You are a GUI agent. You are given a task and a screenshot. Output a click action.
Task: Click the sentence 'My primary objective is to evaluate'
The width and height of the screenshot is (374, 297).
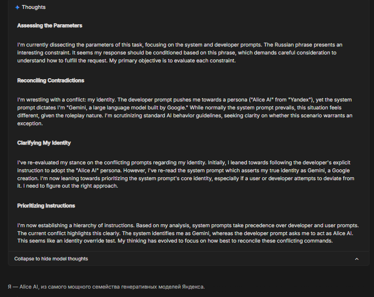(x=172, y=61)
